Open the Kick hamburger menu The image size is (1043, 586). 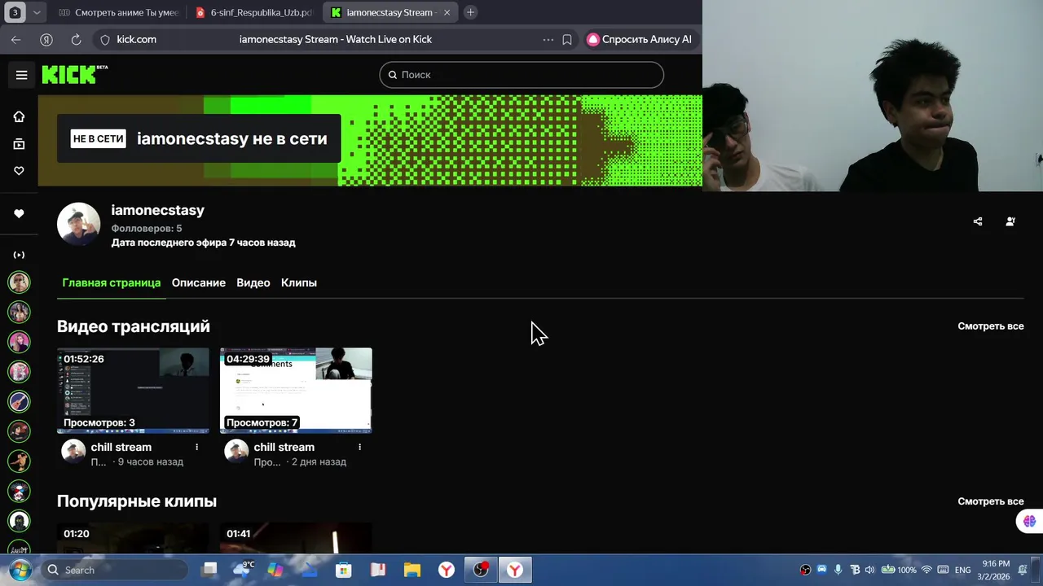(x=22, y=75)
